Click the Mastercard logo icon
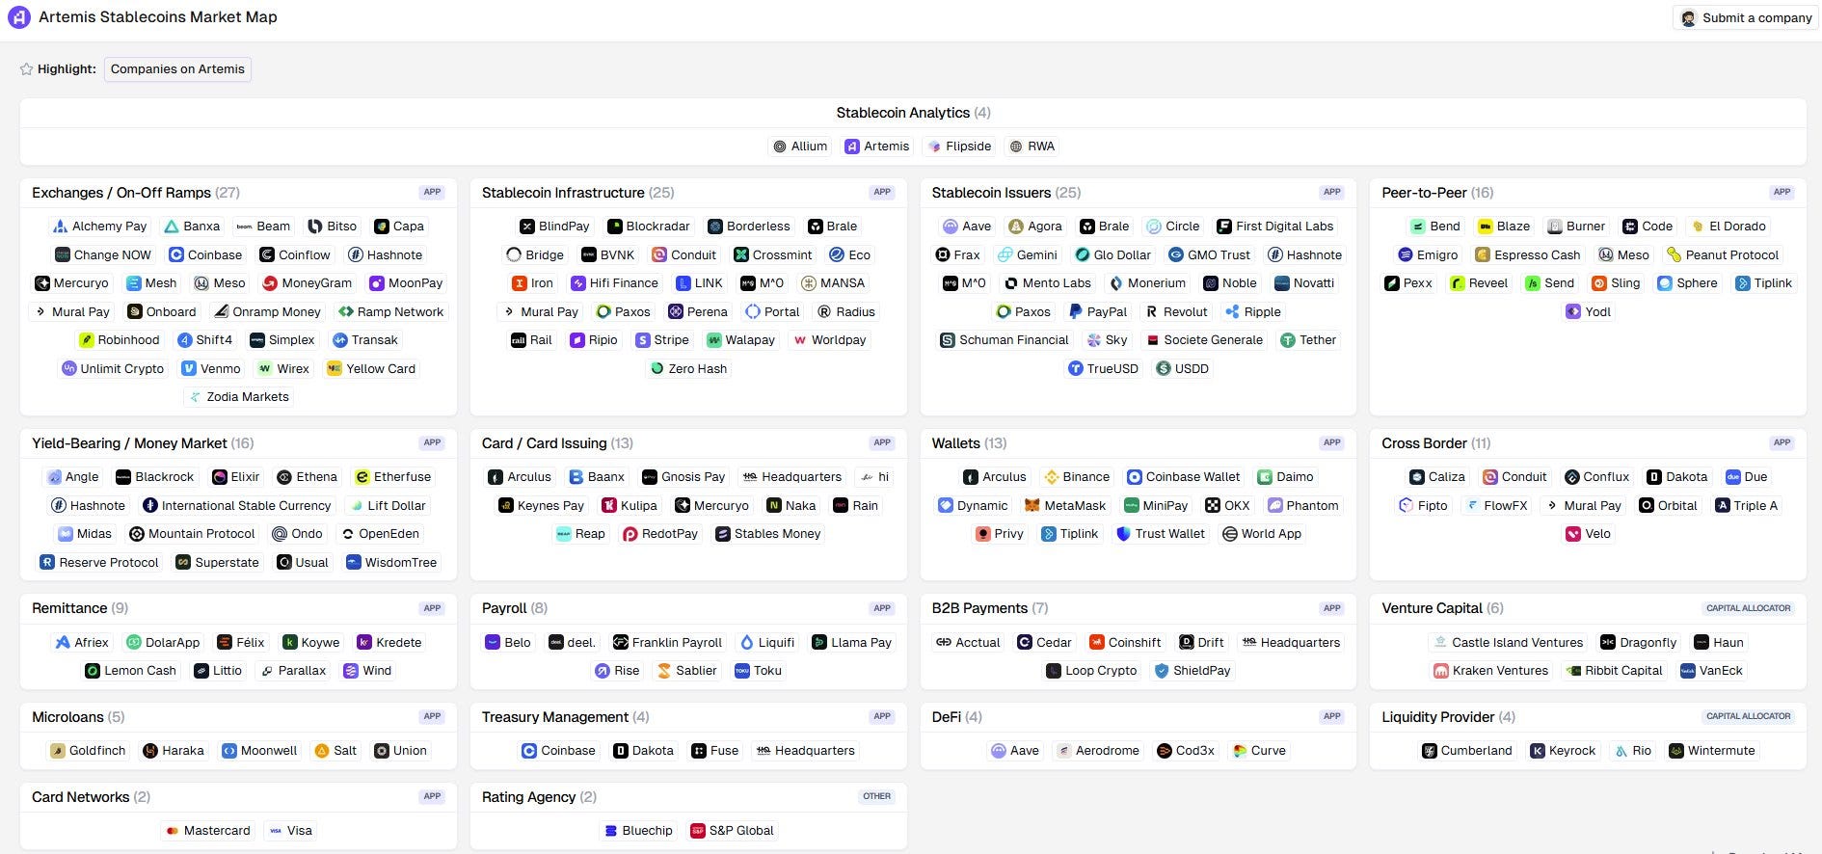The width and height of the screenshot is (1822, 854). click(173, 831)
